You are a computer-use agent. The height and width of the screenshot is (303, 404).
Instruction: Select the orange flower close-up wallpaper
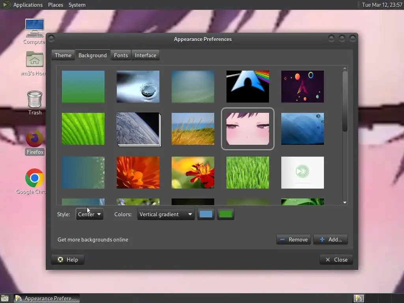click(x=138, y=173)
